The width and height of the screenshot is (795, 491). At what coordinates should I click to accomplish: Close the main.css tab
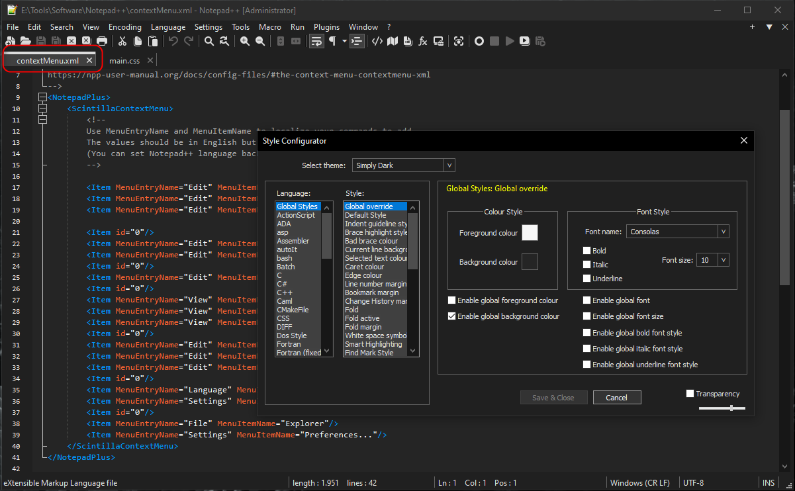point(151,61)
